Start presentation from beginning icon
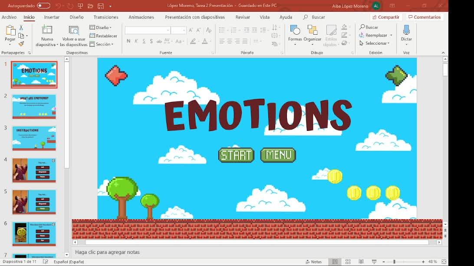 80,6
